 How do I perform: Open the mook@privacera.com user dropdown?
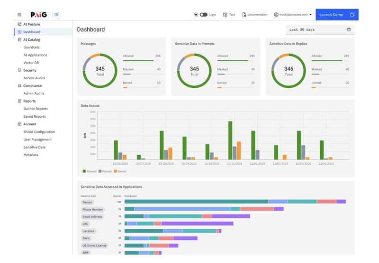coord(293,15)
